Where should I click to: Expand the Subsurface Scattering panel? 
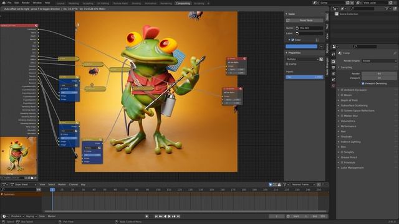pyautogui.click(x=354, y=105)
